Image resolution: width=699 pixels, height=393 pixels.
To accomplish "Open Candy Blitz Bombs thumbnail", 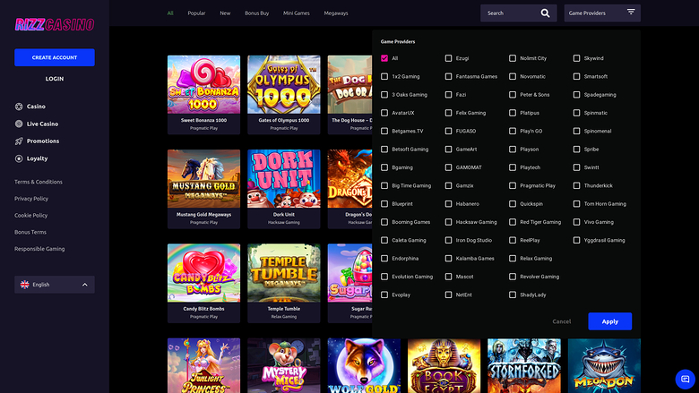I will pos(203,273).
